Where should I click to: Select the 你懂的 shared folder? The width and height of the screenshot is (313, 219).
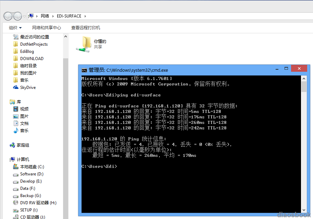tap(92, 44)
